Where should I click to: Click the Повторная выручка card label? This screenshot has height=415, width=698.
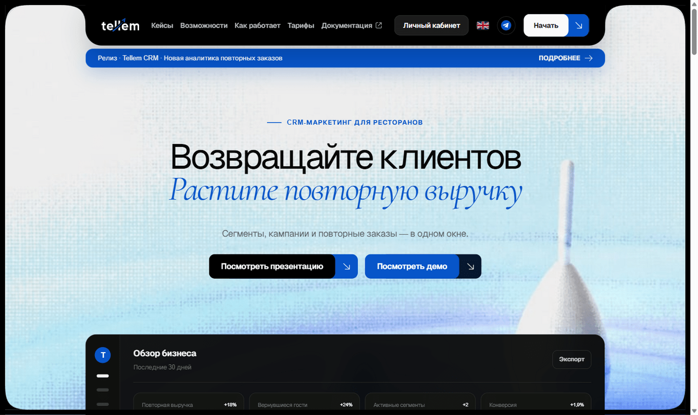[167, 405]
